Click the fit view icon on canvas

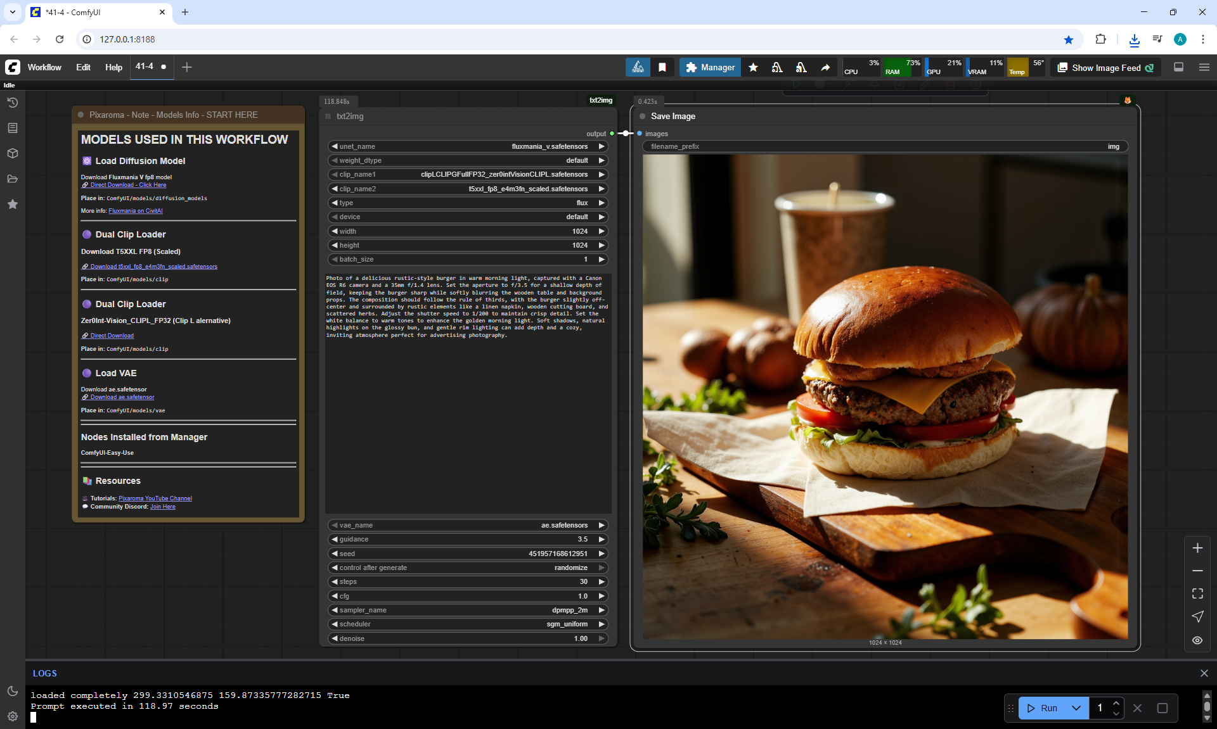click(1197, 593)
